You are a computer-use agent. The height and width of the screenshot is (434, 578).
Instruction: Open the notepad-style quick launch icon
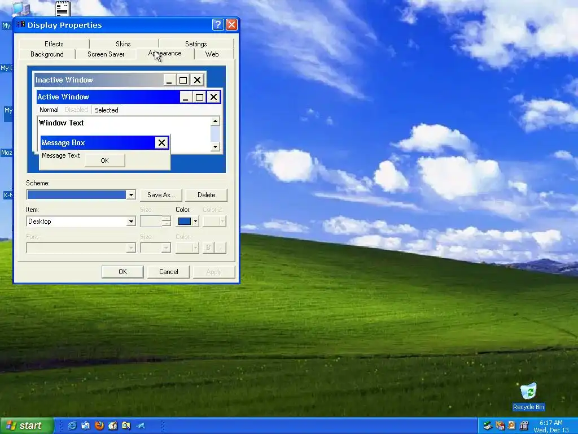113,426
